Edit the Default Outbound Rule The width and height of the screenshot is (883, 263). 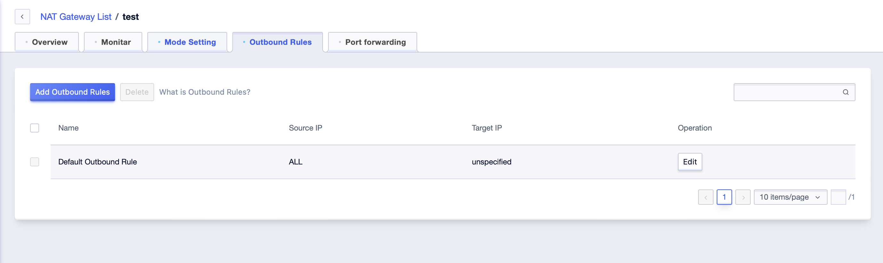pos(690,162)
